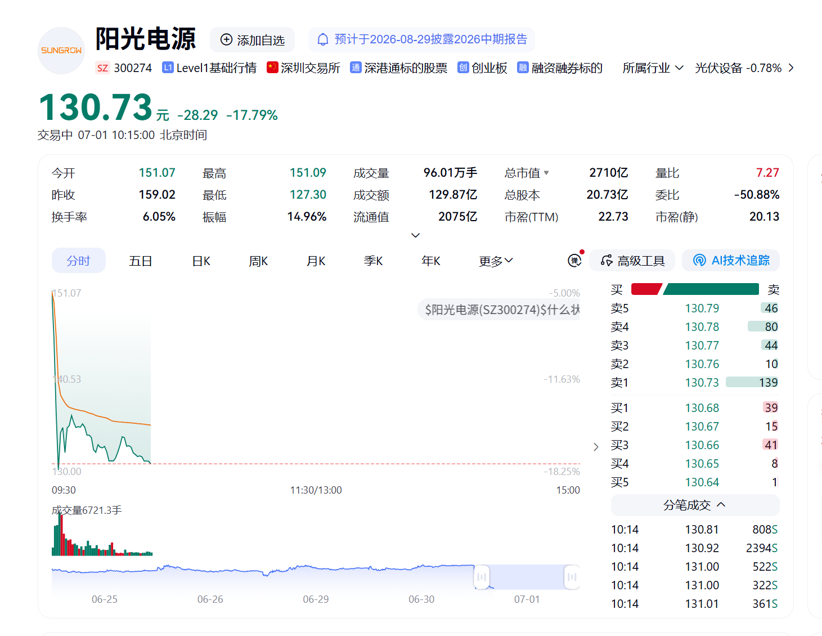Click the 成交额 value 129.87亿

coord(453,195)
